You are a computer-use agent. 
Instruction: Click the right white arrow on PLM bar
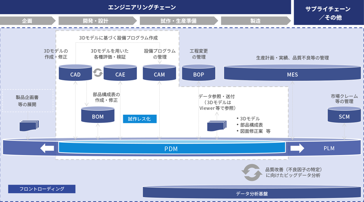(297, 148)
